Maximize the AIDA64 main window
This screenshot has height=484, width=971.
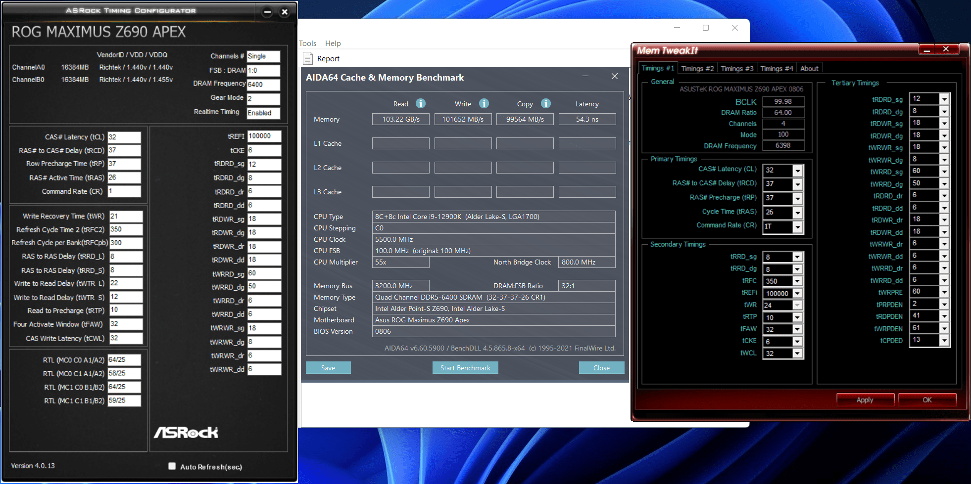pos(706,28)
